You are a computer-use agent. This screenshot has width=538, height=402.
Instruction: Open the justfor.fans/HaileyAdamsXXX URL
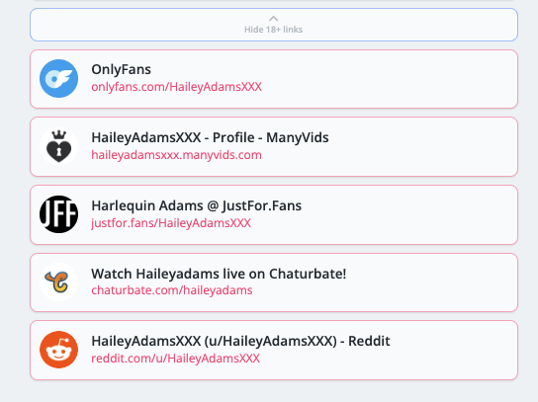[171, 223]
